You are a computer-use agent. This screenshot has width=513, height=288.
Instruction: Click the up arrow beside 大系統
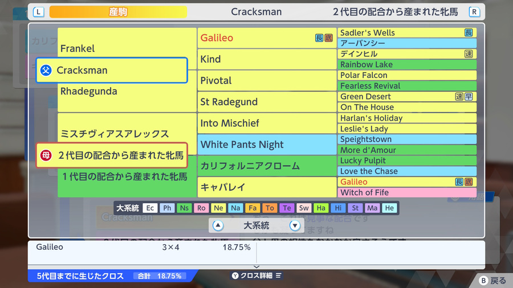(x=218, y=225)
